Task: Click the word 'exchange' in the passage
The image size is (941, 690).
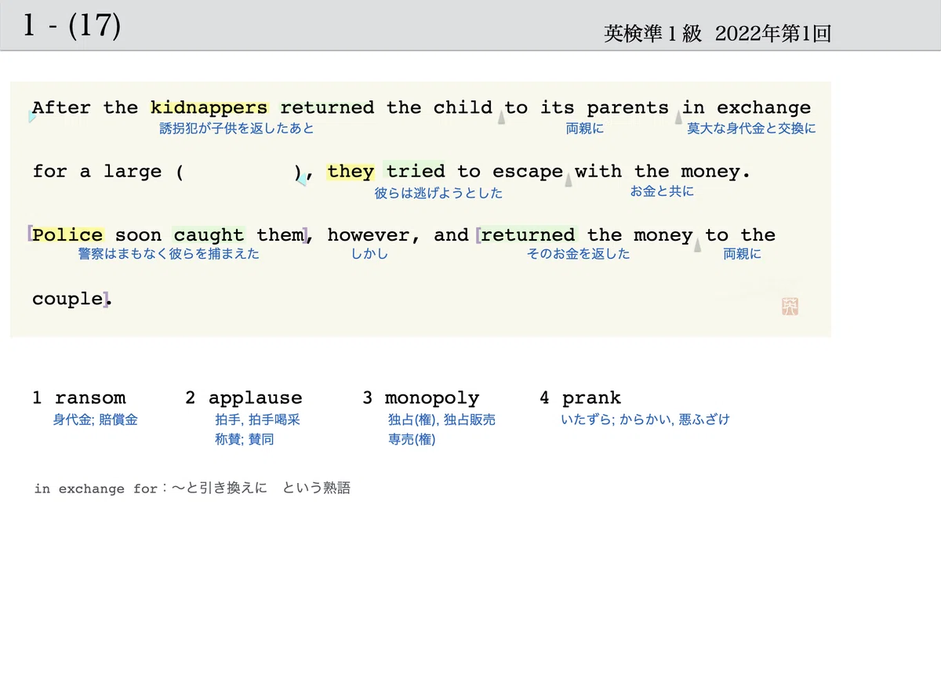Action: click(x=764, y=107)
